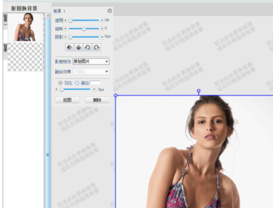The height and width of the screenshot is (208, 273).
Task: Click the 抠图 button
Action: click(x=67, y=100)
